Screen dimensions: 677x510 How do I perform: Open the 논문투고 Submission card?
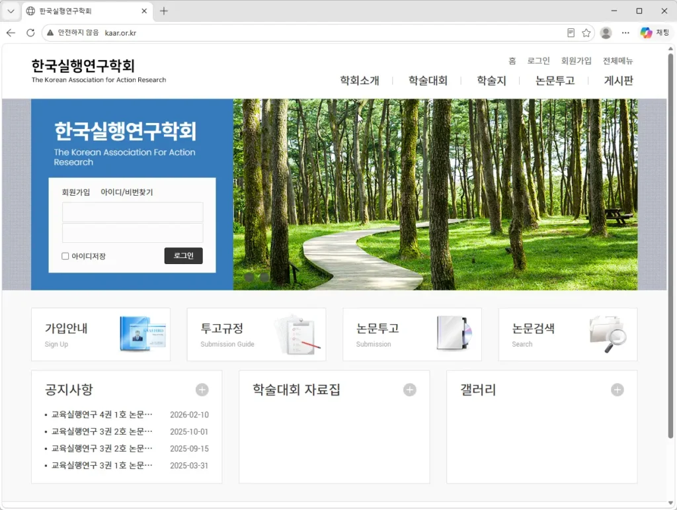pyautogui.click(x=413, y=334)
